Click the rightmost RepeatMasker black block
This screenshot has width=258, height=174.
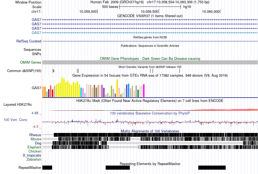point(212,167)
